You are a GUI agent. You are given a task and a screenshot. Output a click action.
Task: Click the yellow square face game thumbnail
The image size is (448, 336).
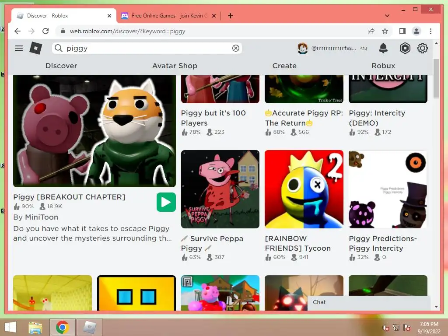pos(136,293)
